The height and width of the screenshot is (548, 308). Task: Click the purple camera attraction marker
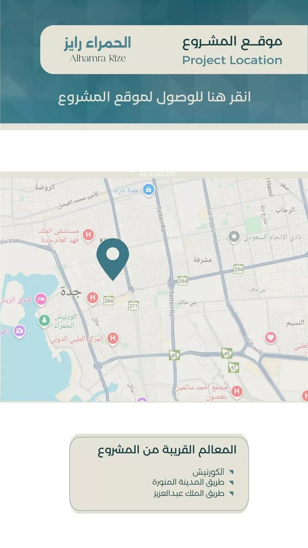coord(19,330)
